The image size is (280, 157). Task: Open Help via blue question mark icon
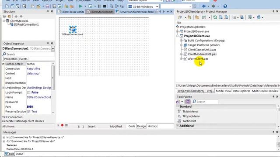click(x=225, y=6)
